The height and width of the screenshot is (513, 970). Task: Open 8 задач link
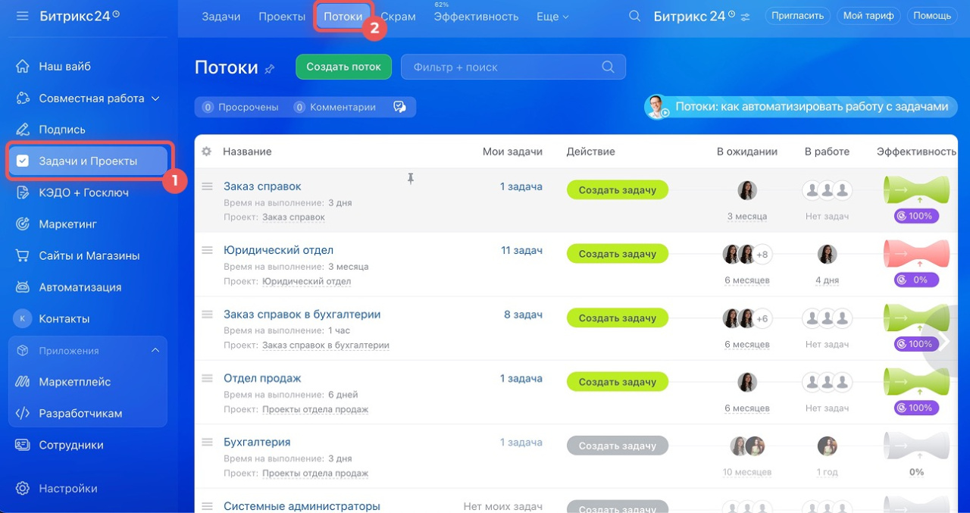523,314
